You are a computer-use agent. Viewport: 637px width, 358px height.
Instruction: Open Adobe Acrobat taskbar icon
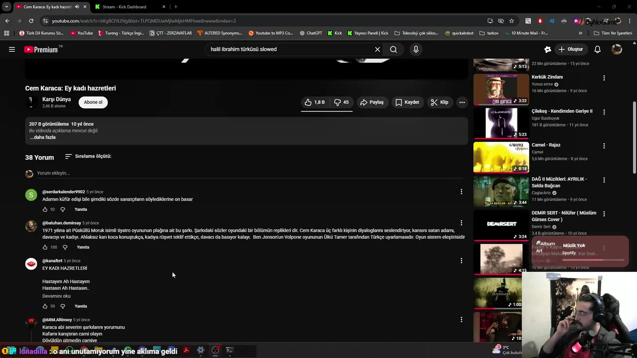coord(186,350)
